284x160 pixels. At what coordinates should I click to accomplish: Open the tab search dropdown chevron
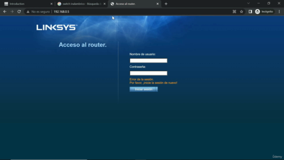[248, 3]
